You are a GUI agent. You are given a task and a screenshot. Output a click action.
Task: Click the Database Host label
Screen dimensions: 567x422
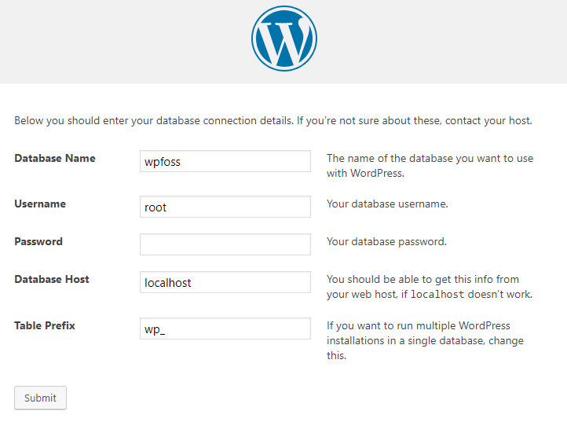pos(52,279)
